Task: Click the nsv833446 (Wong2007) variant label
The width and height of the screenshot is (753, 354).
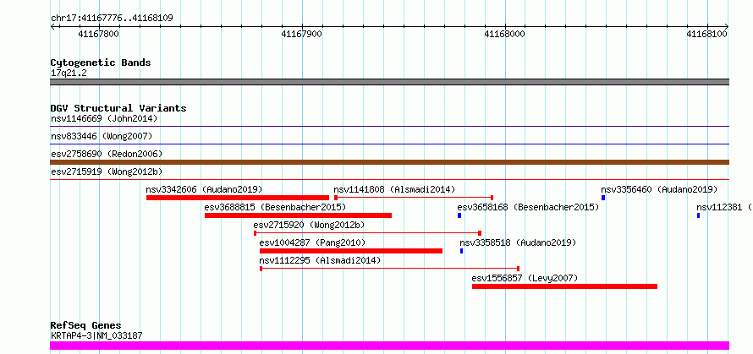Action: click(102, 136)
